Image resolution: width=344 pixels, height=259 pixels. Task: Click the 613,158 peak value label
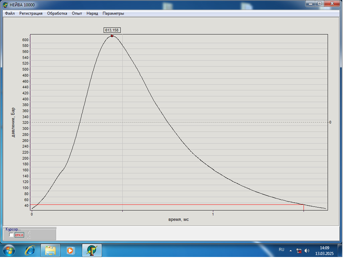tap(112, 30)
